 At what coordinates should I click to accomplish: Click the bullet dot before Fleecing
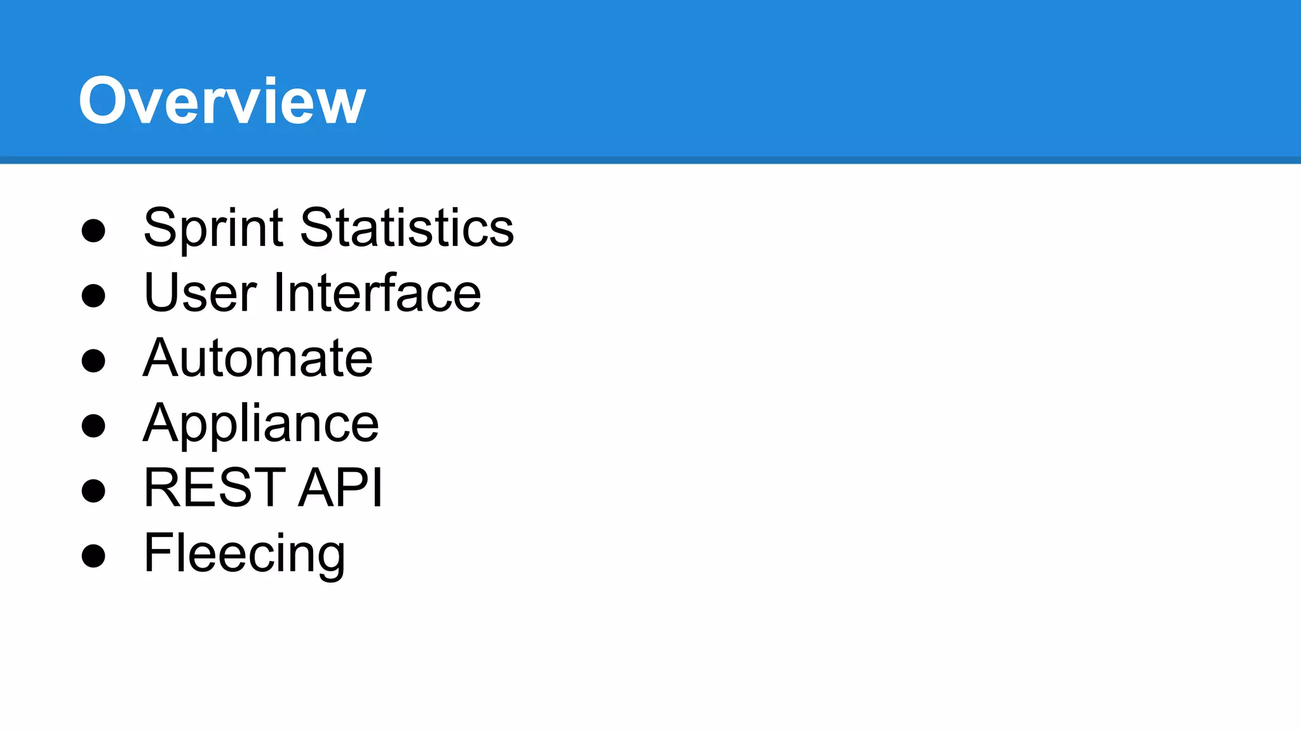point(93,555)
